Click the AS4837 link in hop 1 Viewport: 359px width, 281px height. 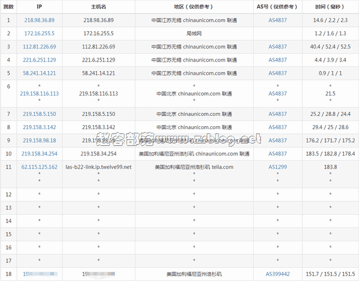(278, 20)
